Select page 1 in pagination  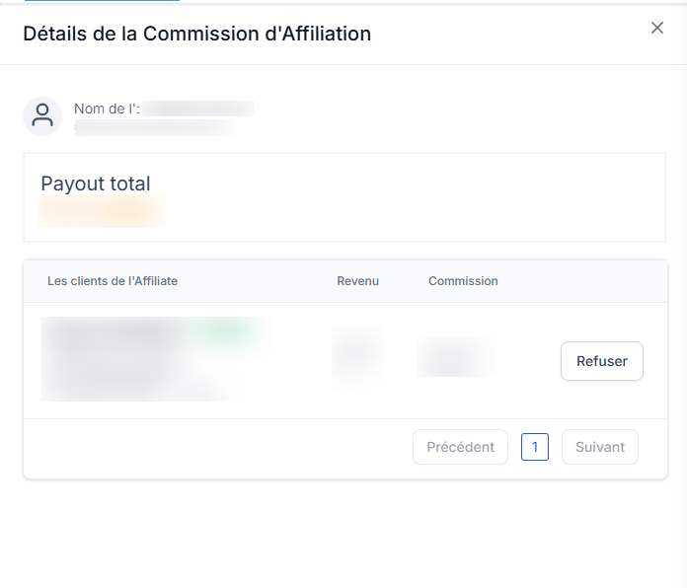point(535,447)
